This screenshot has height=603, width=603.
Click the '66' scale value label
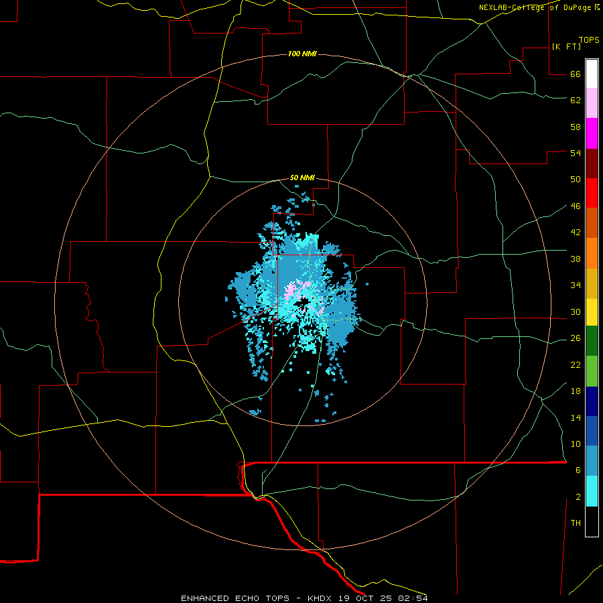tap(576, 74)
